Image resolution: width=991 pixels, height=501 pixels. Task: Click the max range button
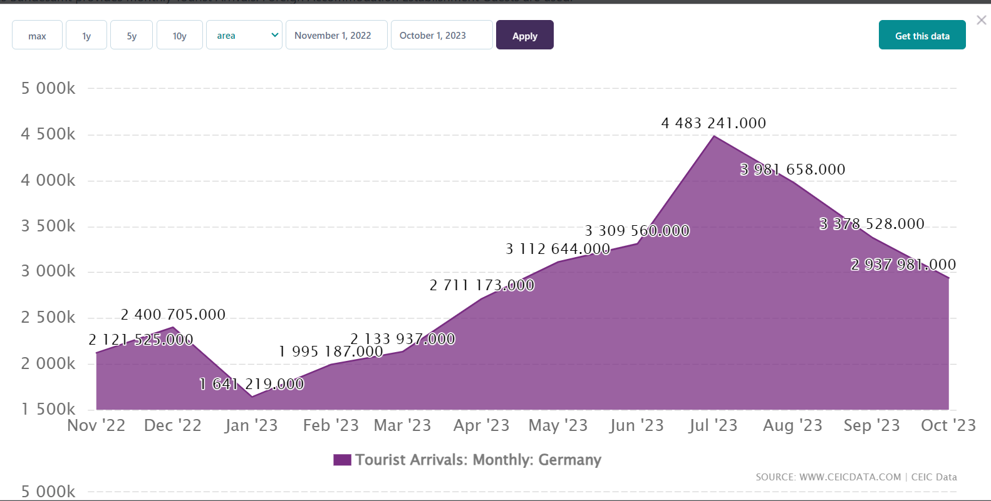pyautogui.click(x=37, y=36)
